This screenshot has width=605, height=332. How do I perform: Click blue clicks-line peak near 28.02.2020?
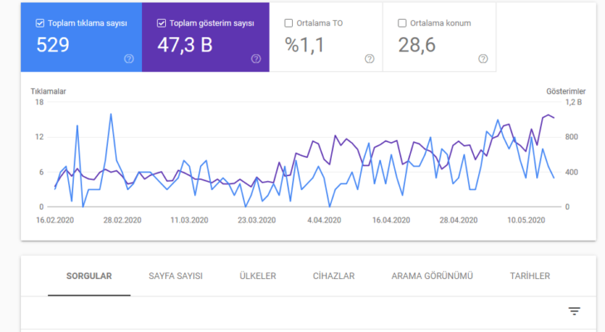tap(110, 115)
